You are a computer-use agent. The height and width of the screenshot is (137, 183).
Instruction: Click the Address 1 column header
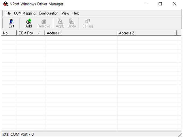(x=81, y=33)
